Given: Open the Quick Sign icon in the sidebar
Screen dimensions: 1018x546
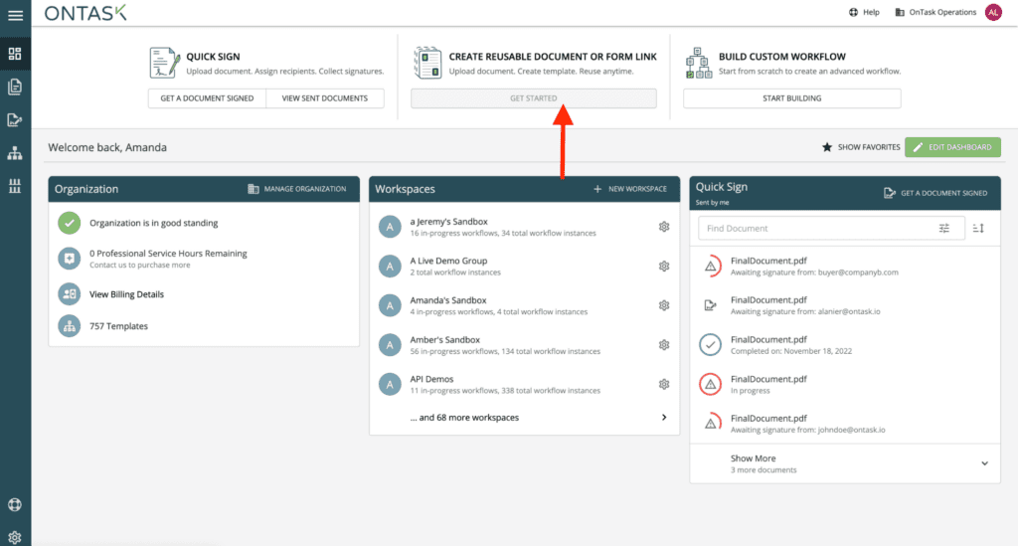Looking at the screenshot, I should click(15, 120).
